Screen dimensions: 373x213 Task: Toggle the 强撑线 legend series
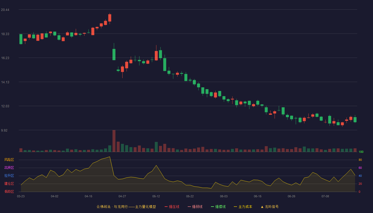[218, 207]
